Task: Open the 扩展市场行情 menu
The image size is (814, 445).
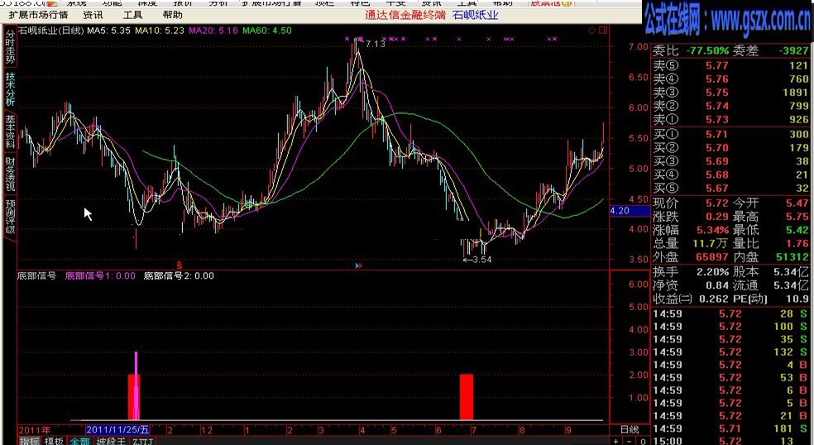Action: (38, 15)
